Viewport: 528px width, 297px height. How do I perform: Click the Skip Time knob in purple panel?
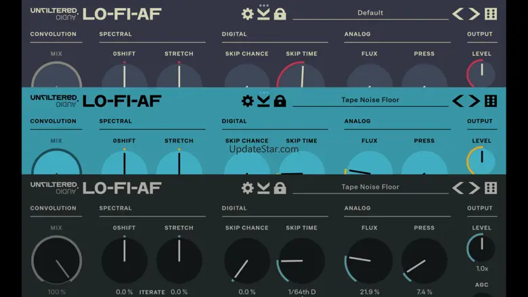[x=301, y=74]
